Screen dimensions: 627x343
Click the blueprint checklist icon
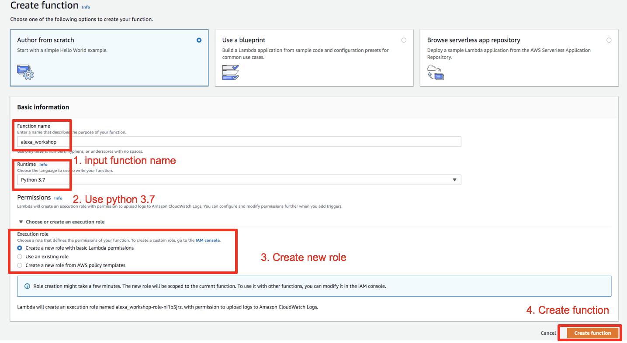[231, 72]
